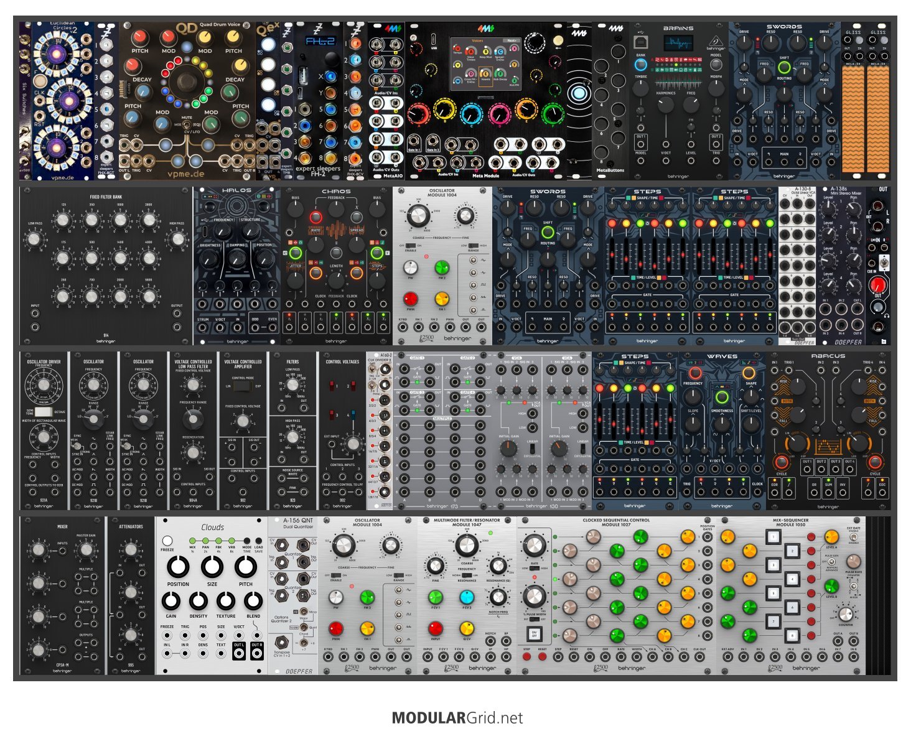Image resolution: width=916 pixels, height=731 pixels.
Task: Click the POSITION knob on Clouds
Action: [x=178, y=567]
